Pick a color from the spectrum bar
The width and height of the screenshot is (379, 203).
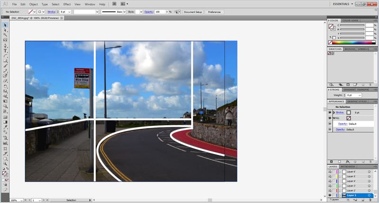(353, 43)
